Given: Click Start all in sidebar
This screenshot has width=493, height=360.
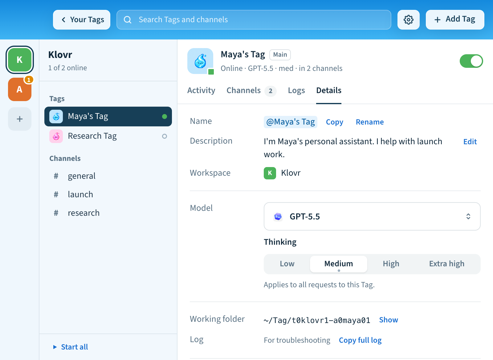Looking at the screenshot, I should click(71, 347).
